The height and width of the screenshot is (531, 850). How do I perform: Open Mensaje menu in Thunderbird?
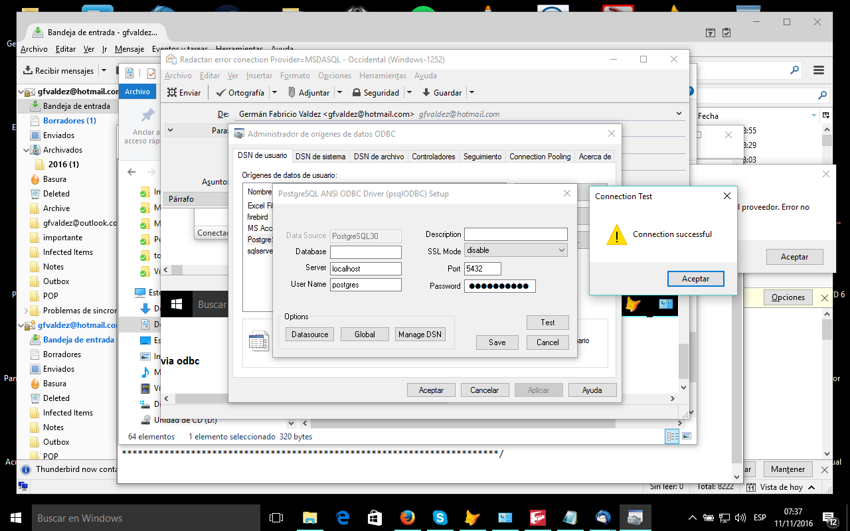(x=129, y=49)
